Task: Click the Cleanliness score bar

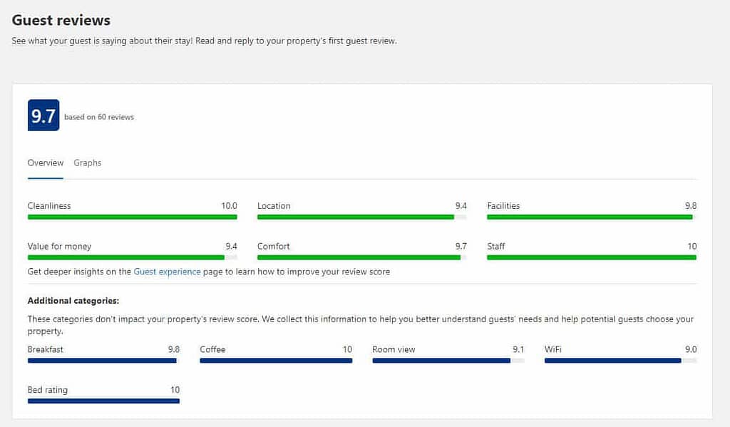Action: click(132, 217)
